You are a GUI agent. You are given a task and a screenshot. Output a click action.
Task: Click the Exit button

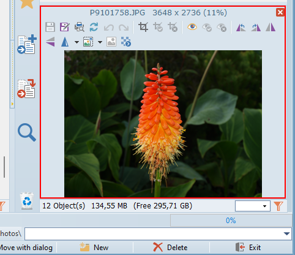click(x=248, y=248)
